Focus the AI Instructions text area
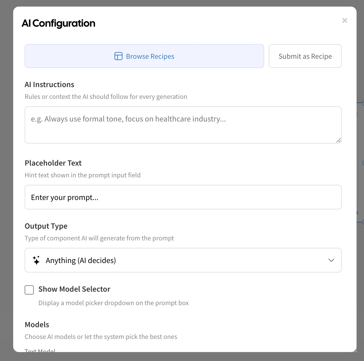Image resolution: width=364 pixels, height=361 pixels. (x=183, y=125)
